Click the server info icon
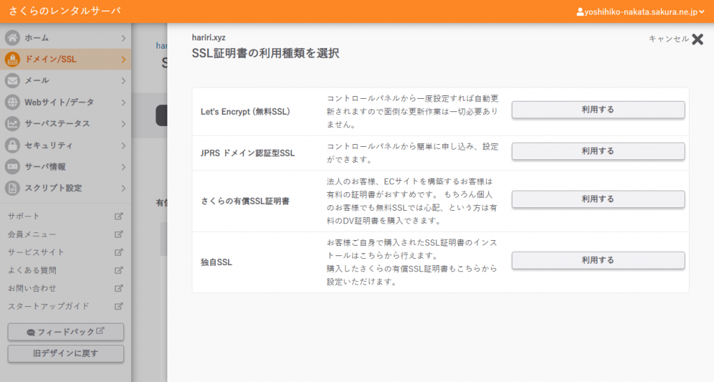The height and width of the screenshot is (382, 714). [x=13, y=167]
